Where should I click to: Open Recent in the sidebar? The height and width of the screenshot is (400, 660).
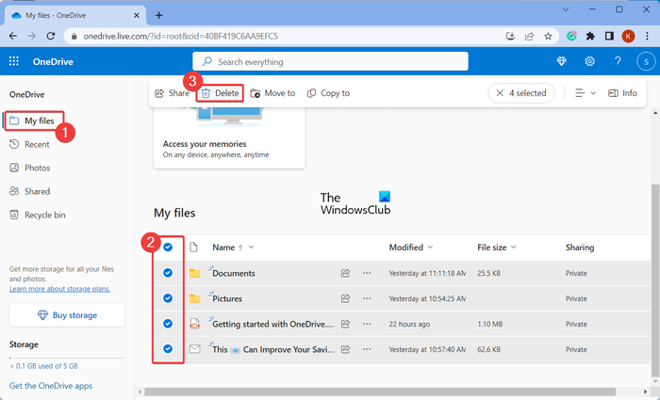[29, 145]
